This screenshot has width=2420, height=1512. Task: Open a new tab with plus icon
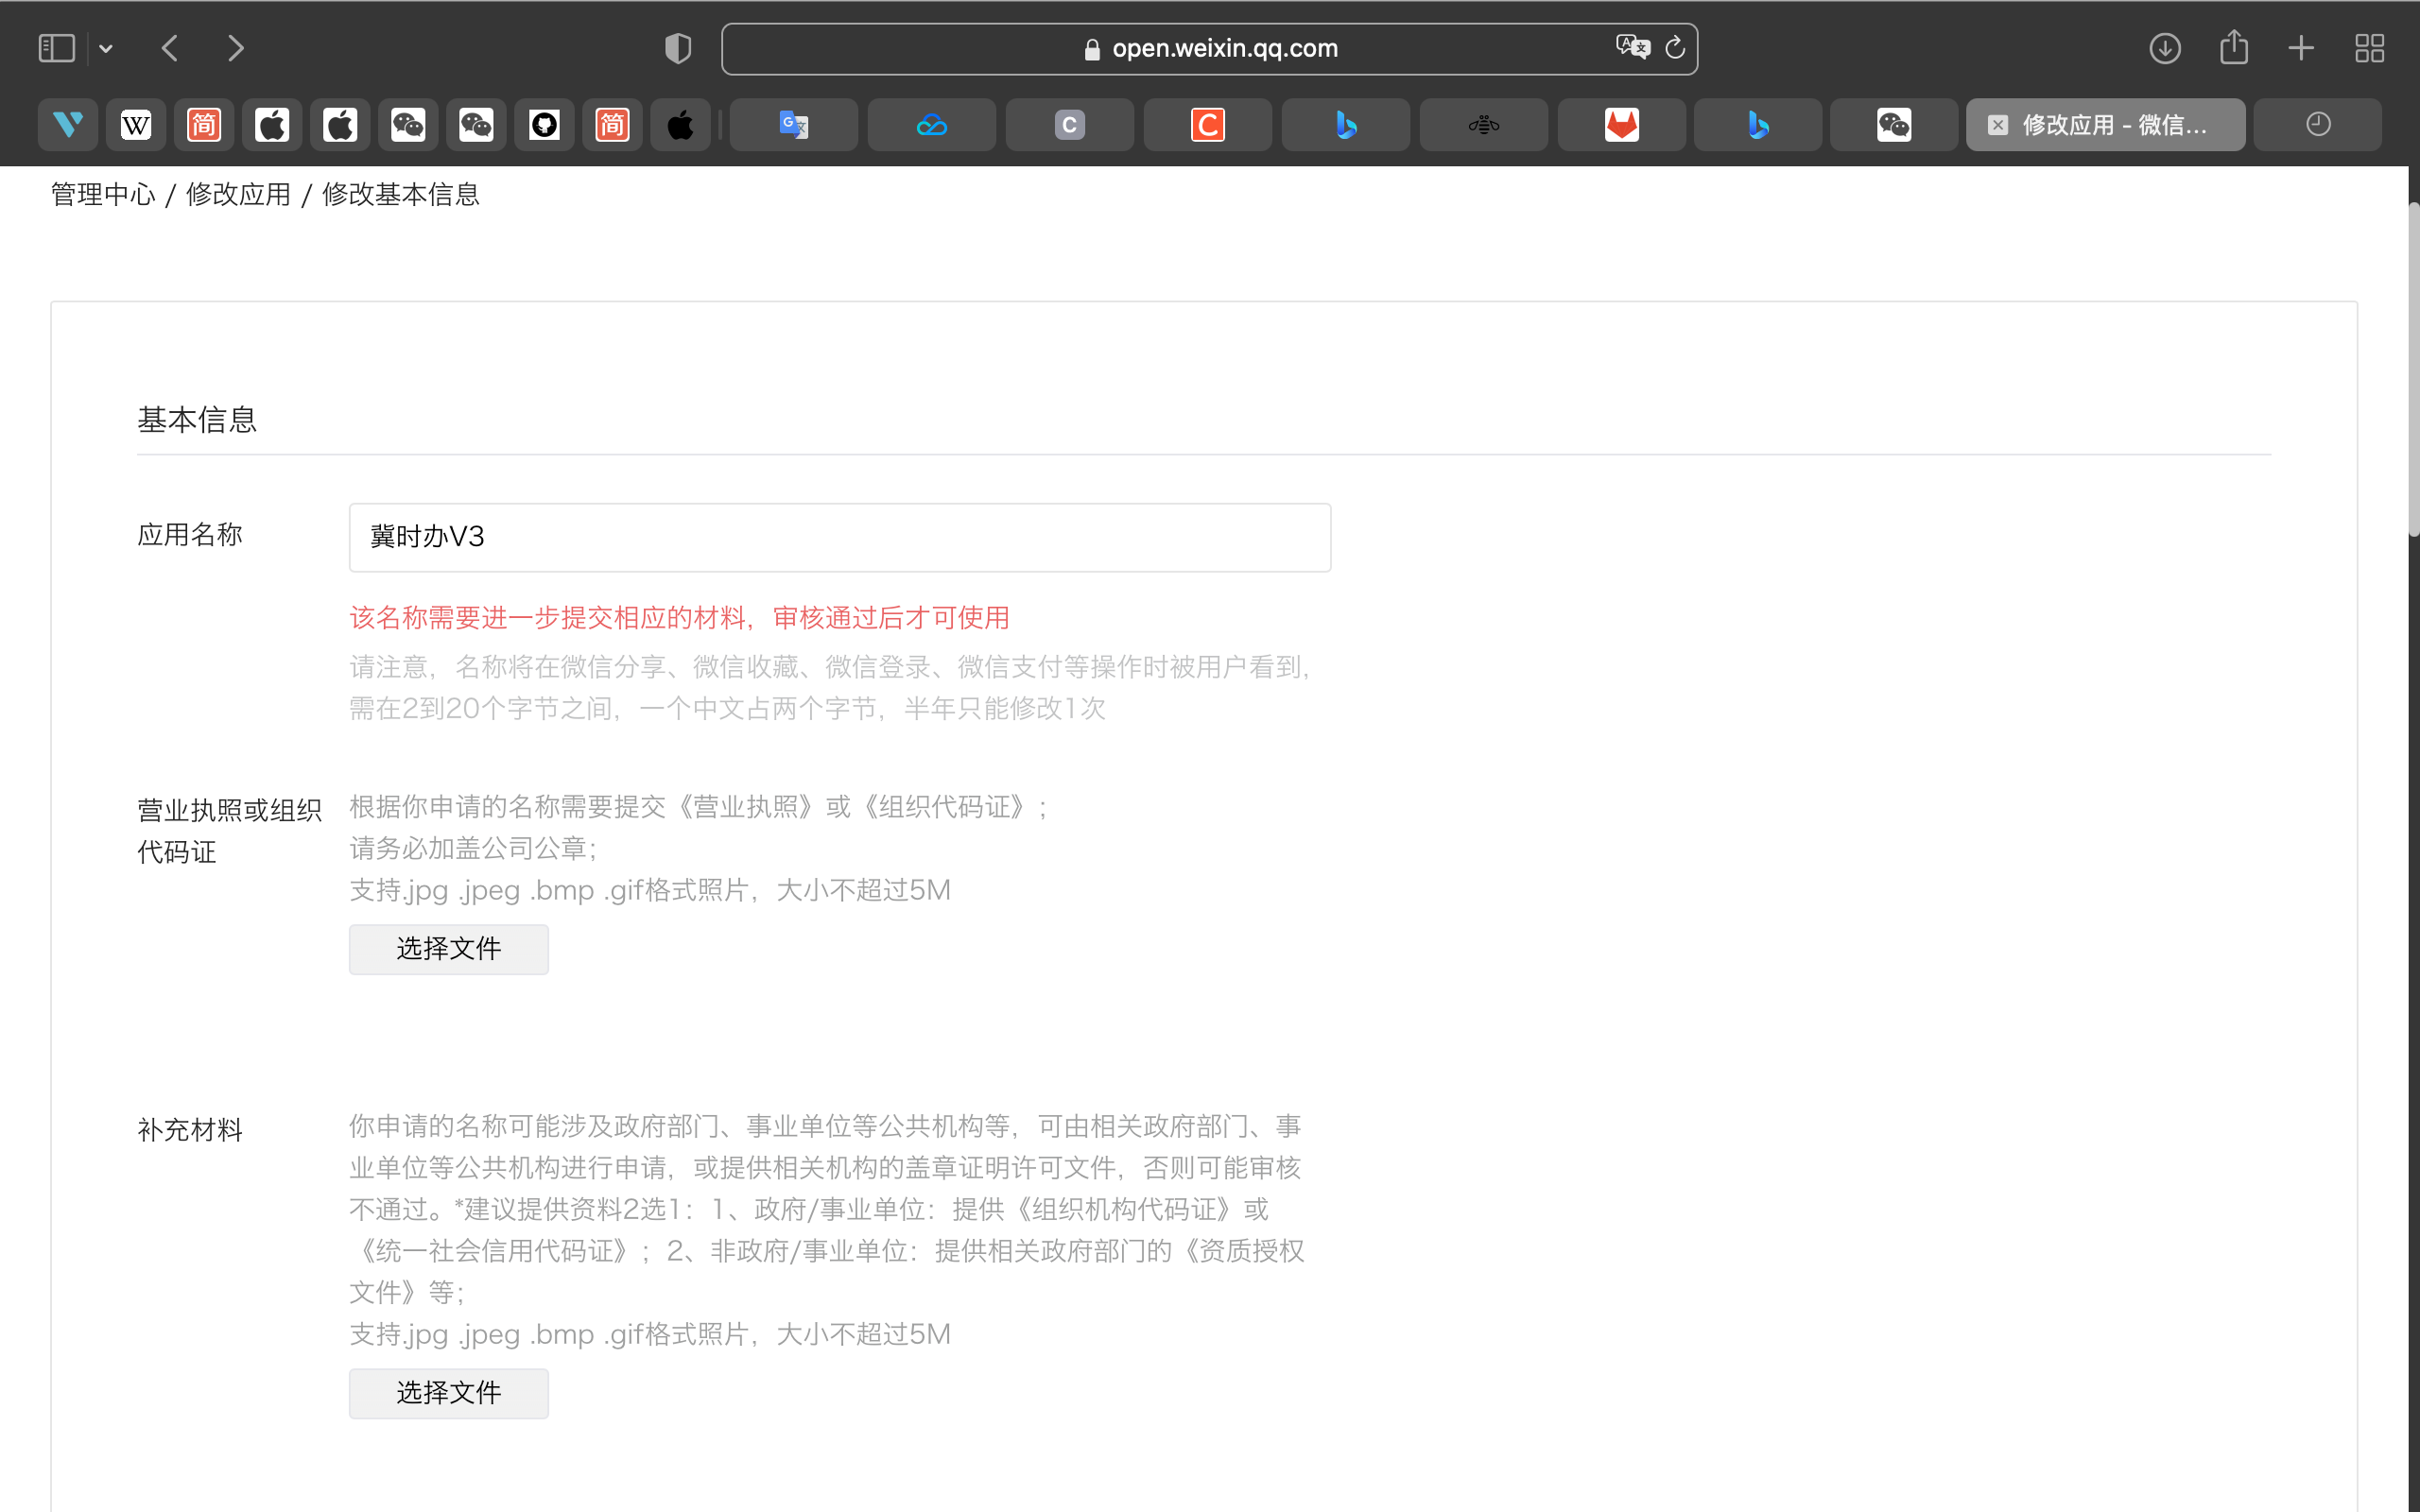(2301, 48)
